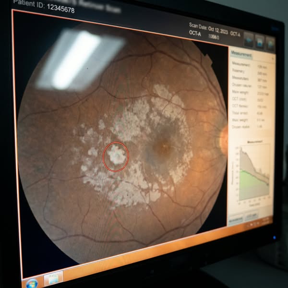The width and height of the screenshot is (288, 288).
Task: Click the middle blue toolbar icon at top right
Action: click(x=260, y=42)
